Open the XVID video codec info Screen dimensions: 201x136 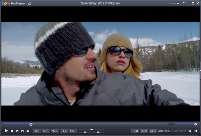coord(46,131)
